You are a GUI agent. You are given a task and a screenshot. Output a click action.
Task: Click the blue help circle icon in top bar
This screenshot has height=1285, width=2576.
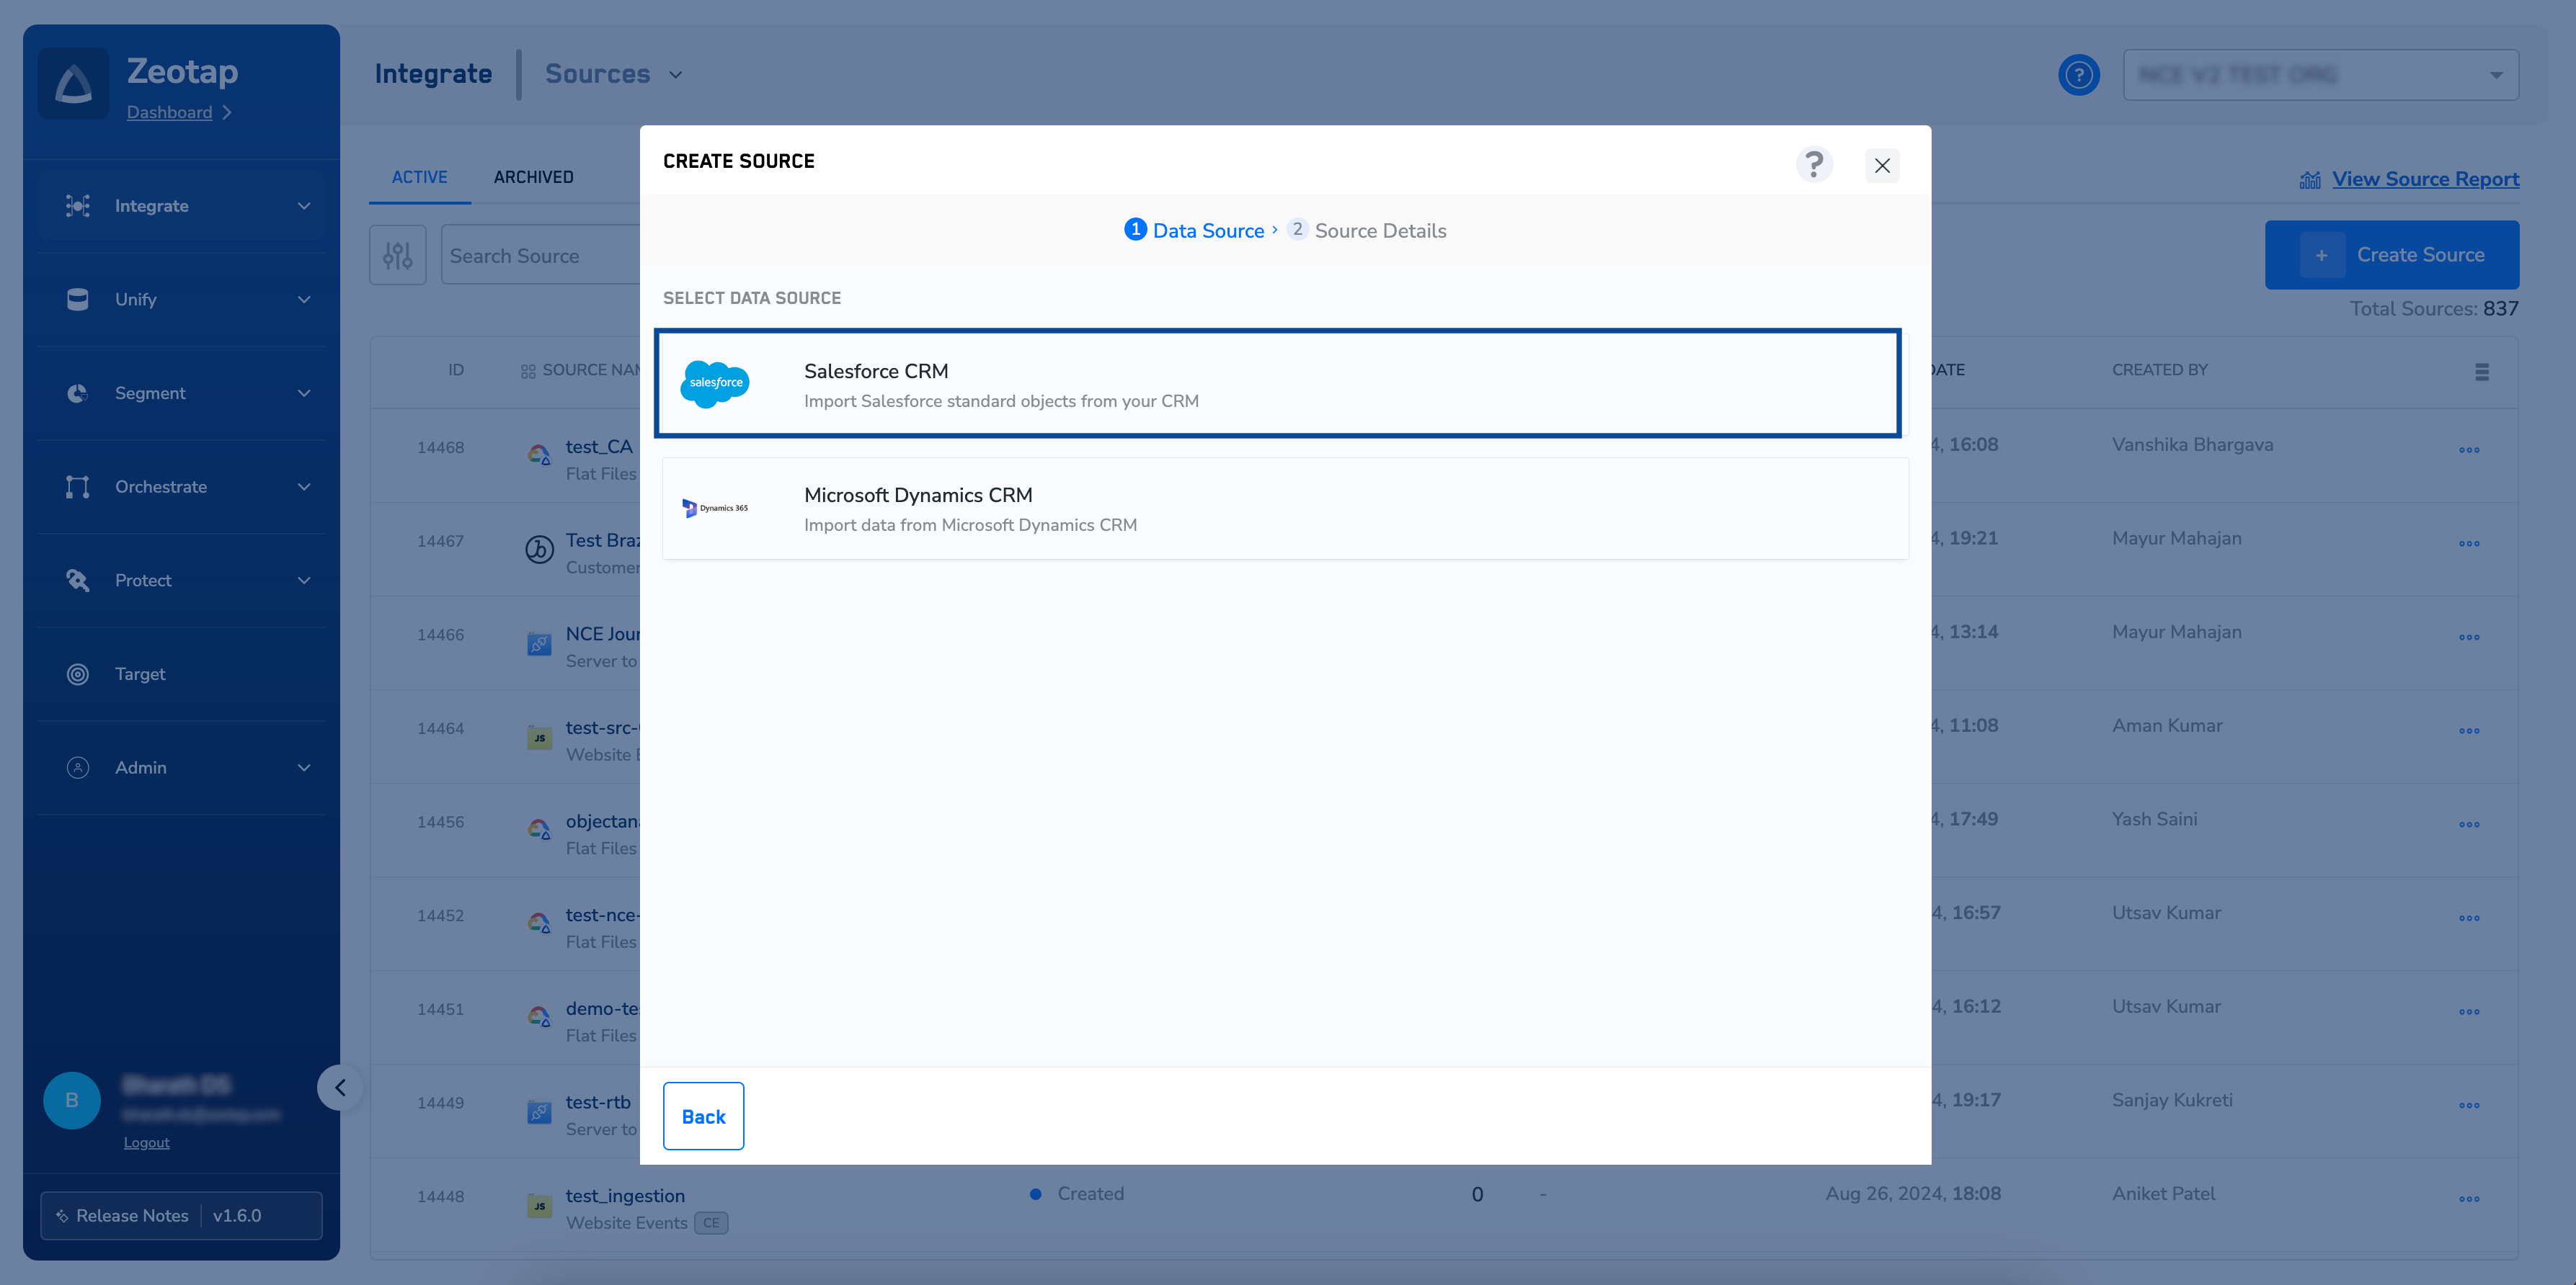(x=2078, y=75)
